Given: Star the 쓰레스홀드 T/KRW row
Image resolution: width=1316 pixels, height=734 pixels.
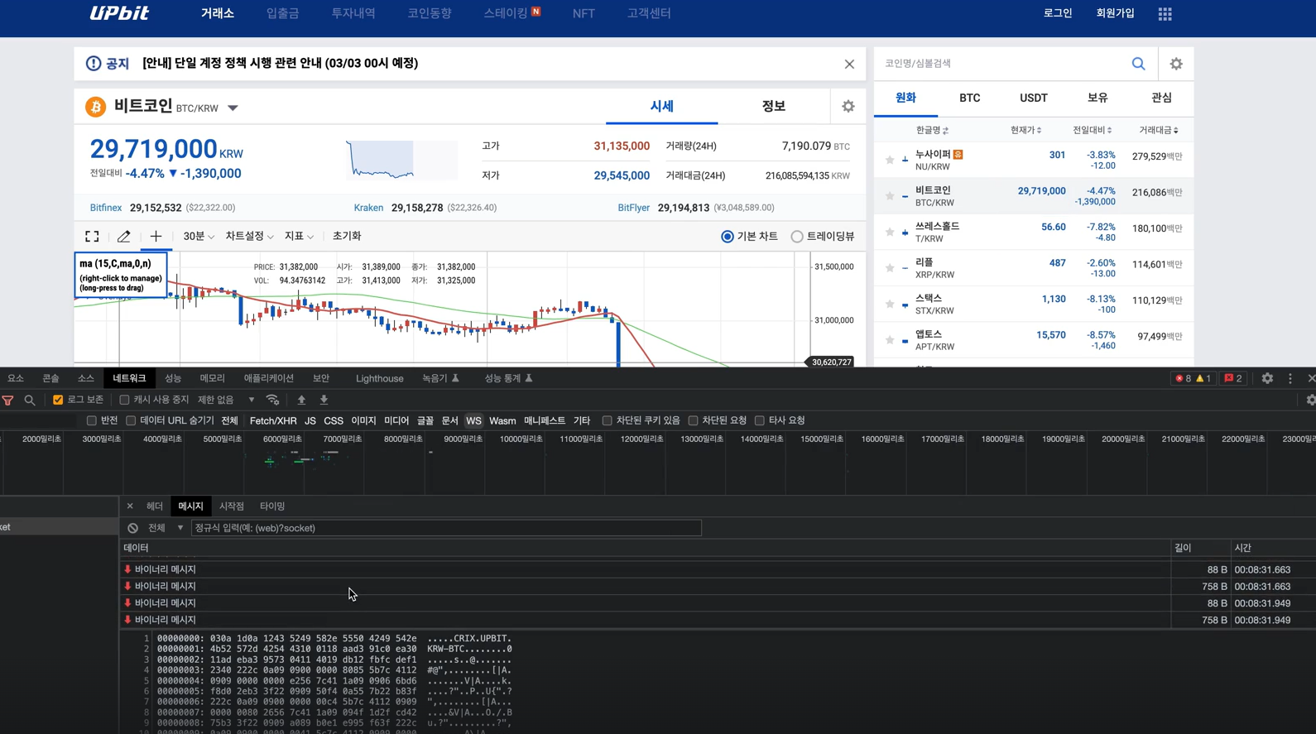Looking at the screenshot, I should coord(890,232).
